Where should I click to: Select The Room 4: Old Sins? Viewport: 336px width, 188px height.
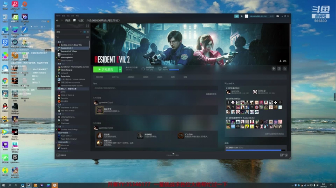coord(70,107)
